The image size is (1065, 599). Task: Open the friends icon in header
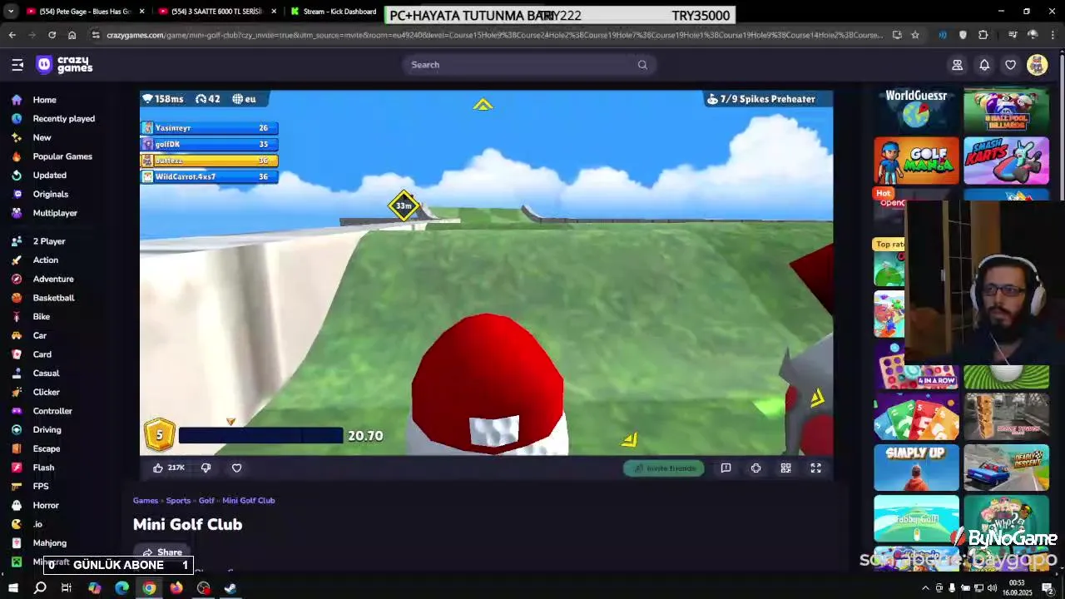pos(958,65)
